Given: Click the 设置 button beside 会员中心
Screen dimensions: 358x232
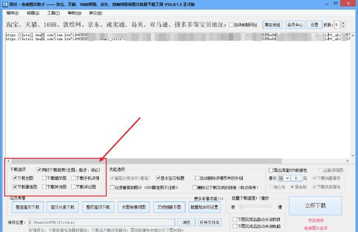Looking at the screenshot, I should click(314, 25).
